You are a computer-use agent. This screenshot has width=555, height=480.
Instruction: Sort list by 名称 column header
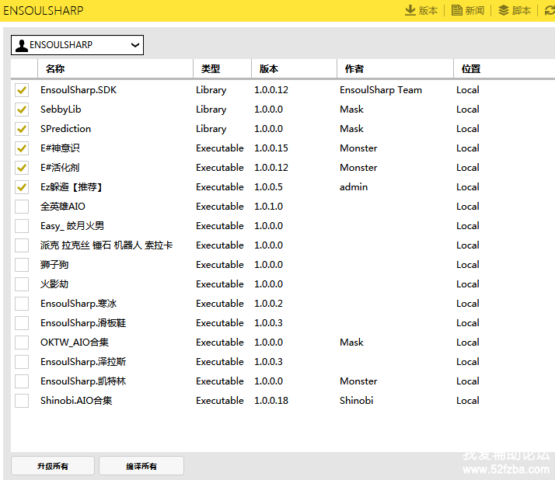54,69
